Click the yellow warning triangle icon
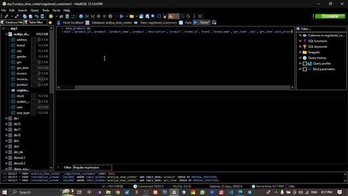The width and height of the screenshot is (348, 196). (171, 16)
